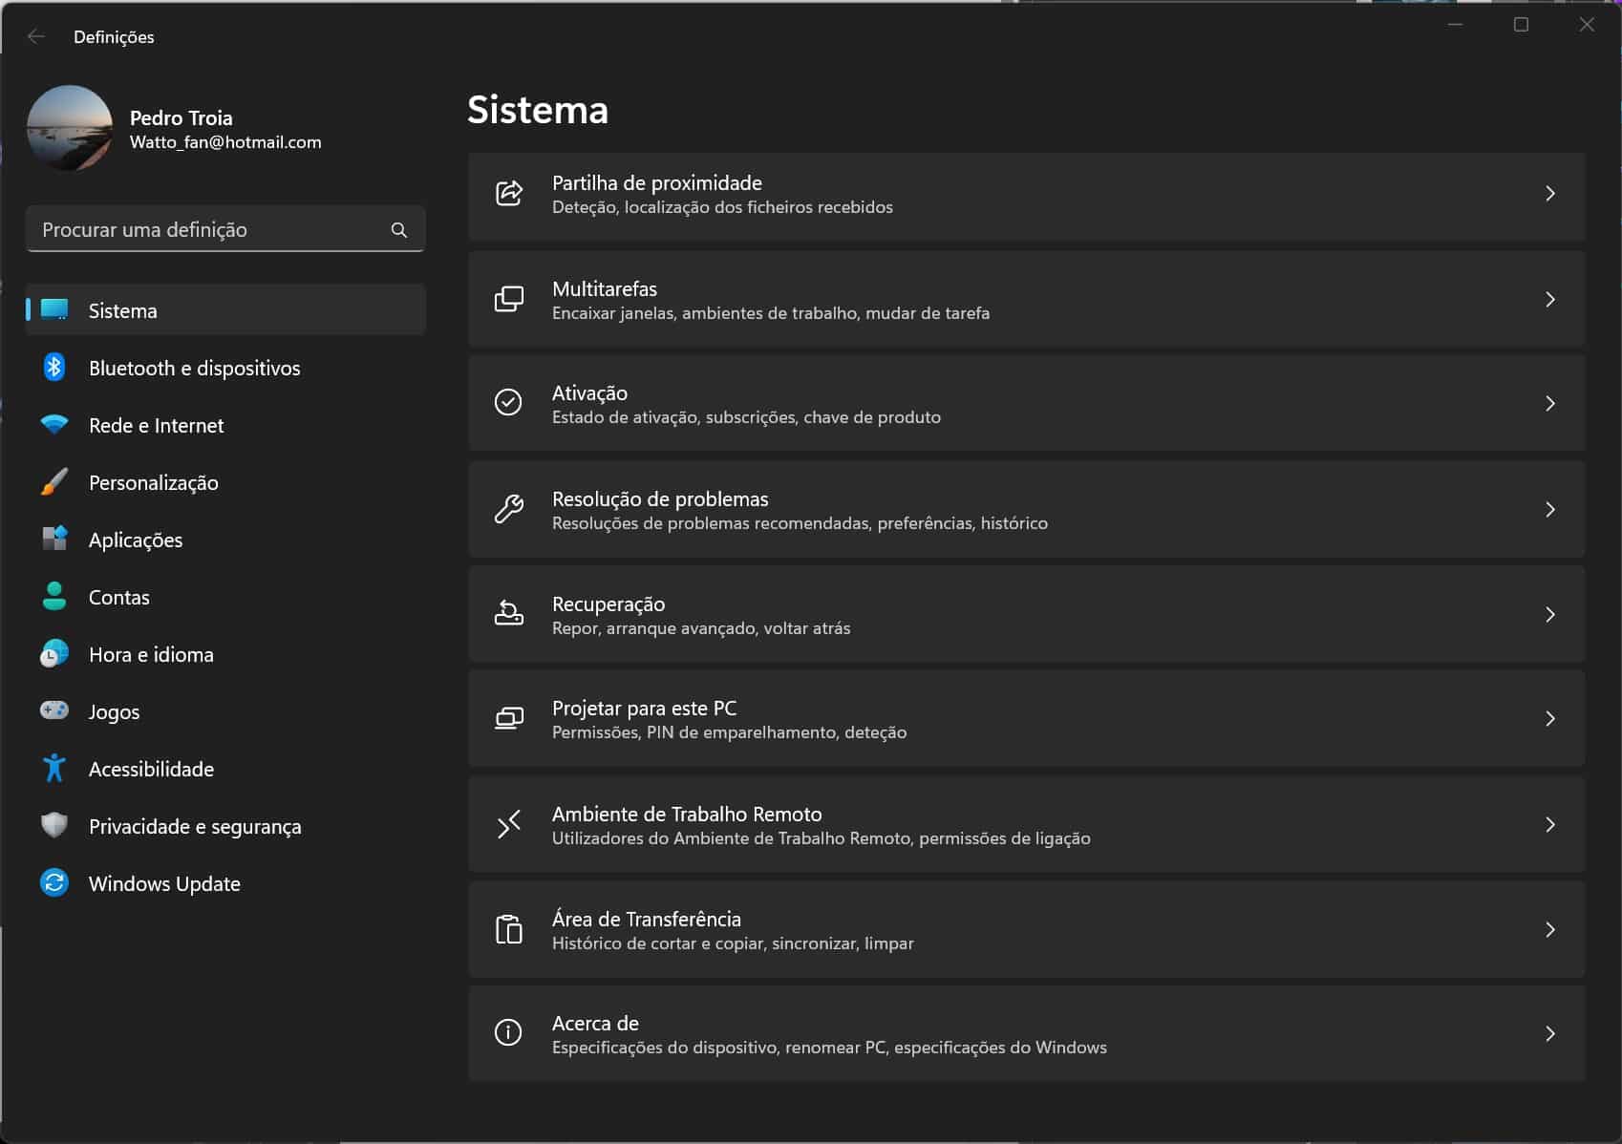
Task: Open Hora e idioma settings
Action: pyautogui.click(x=151, y=654)
